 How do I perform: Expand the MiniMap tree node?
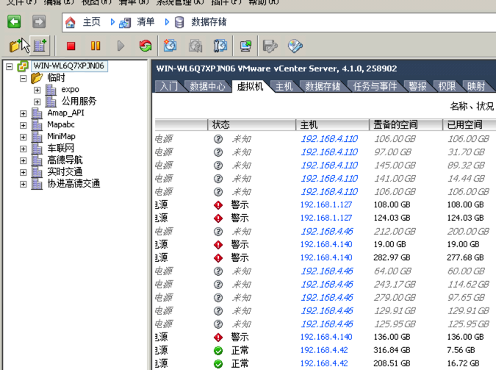click(x=23, y=137)
